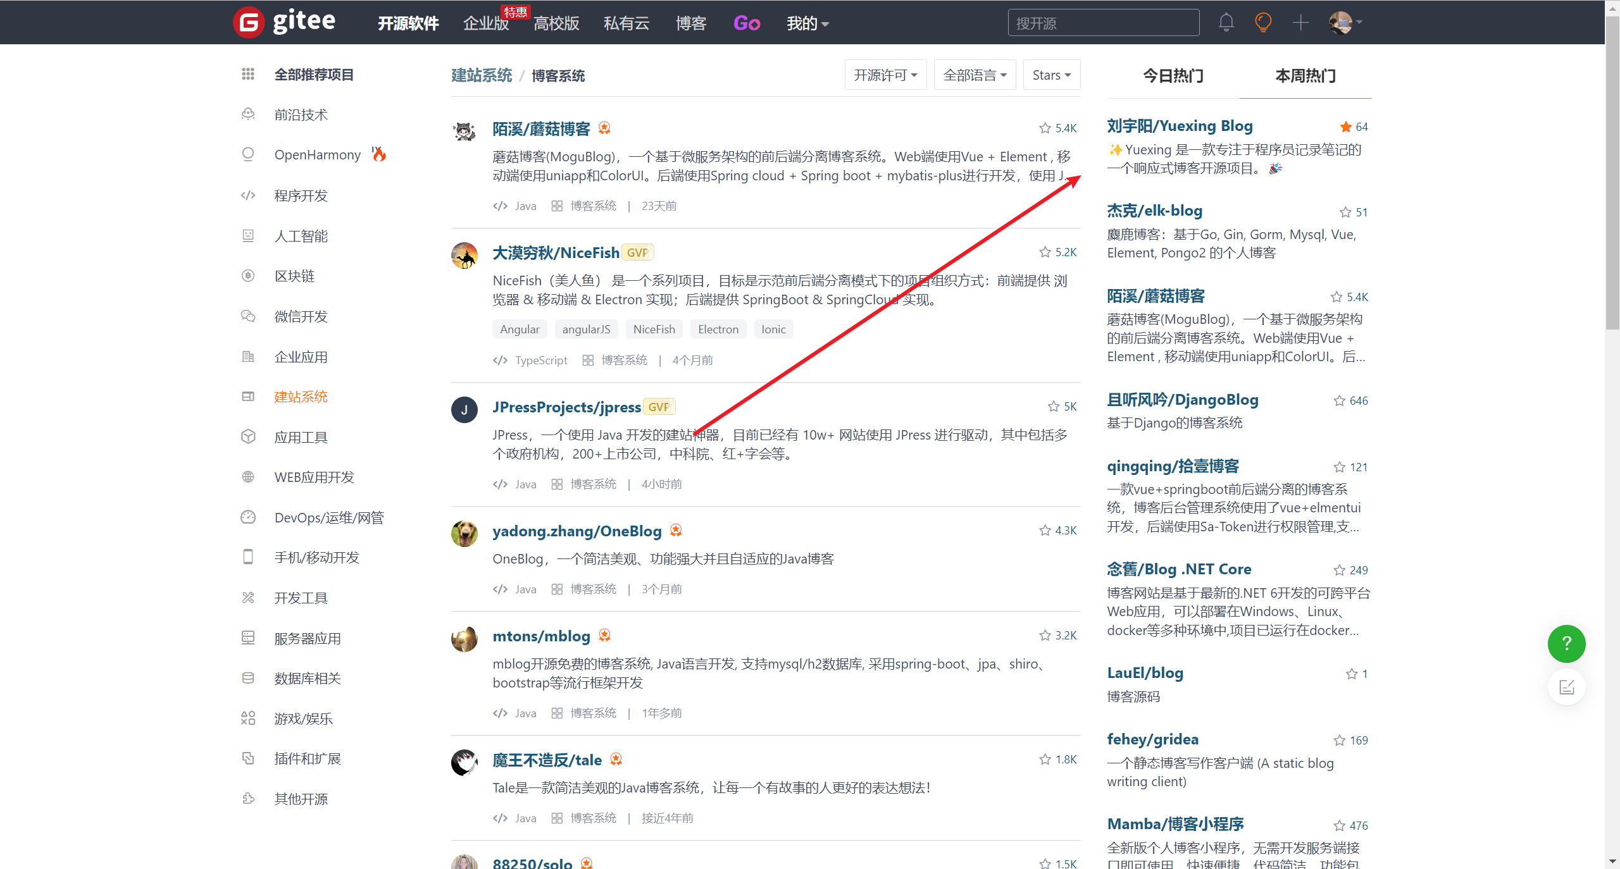Toggle star on 刘宇阳/Yuexing Blog

click(x=1345, y=127)
